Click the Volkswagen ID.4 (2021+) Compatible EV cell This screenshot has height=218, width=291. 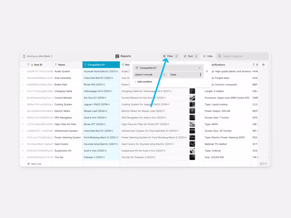[x=101, y=91]
